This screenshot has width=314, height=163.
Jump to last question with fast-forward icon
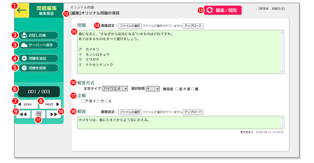(54, 114)
